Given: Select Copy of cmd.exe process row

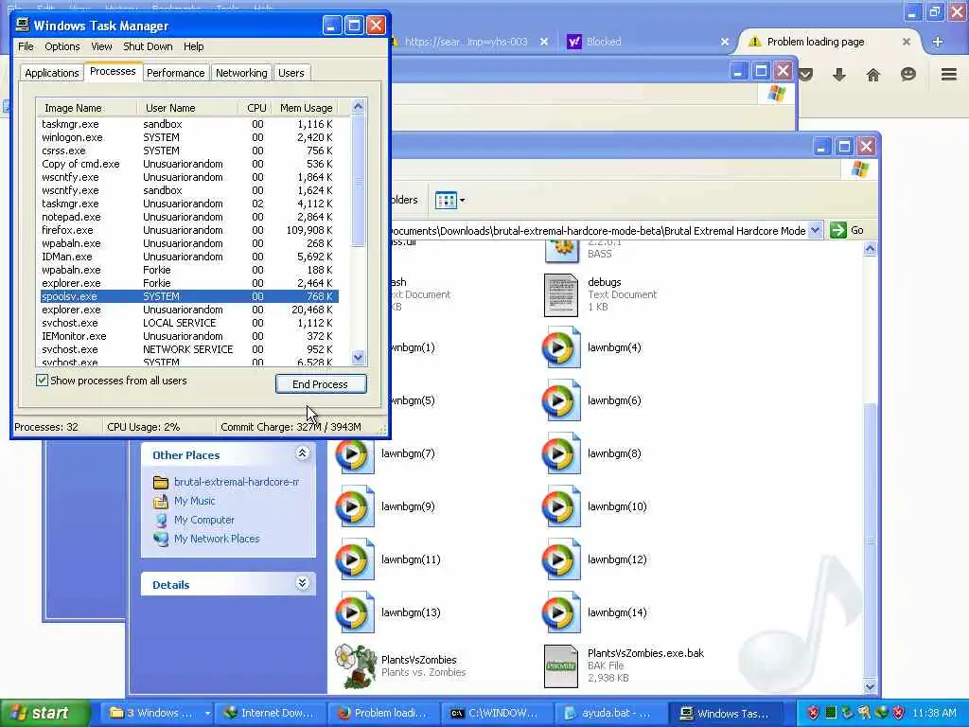Looking at the screenshot, I should [x=189, y=164].
